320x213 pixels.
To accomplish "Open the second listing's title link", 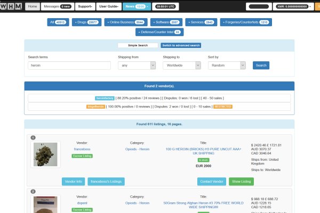I will tap(204, 205).
